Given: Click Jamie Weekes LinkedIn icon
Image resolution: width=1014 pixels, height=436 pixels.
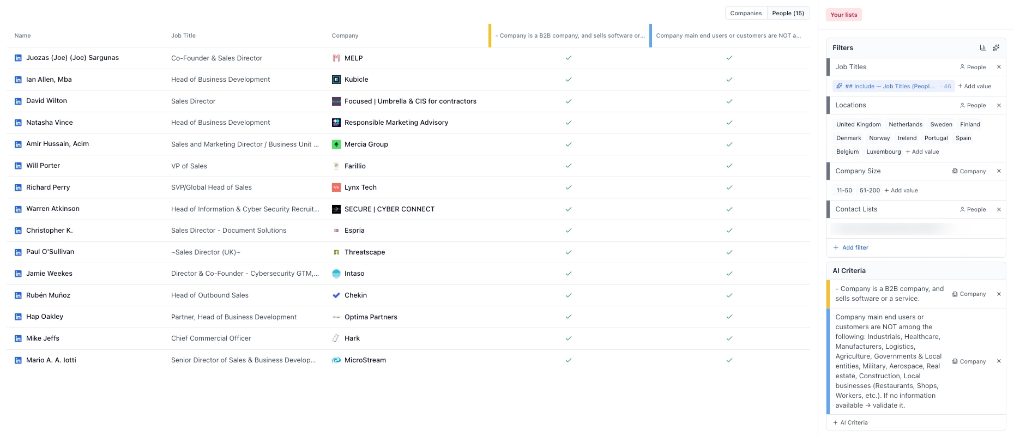Looking at the screenshot, I should click(18, 274).
